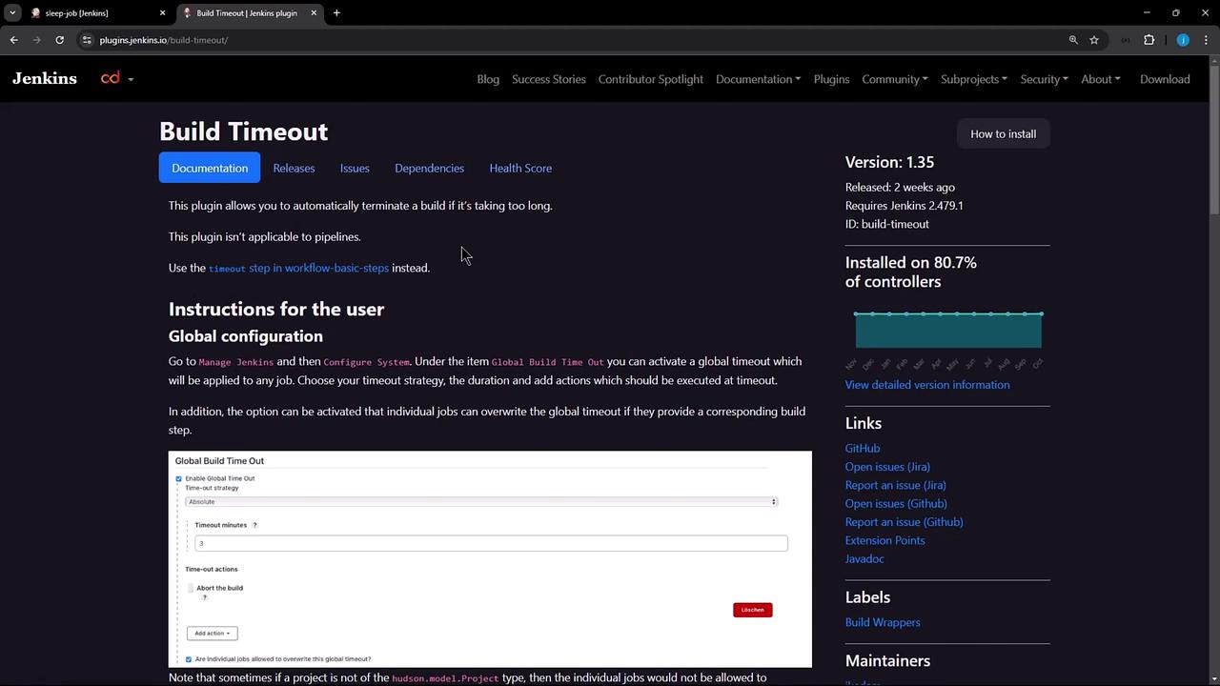Viewport: 1220px width, 686px height.
Task: Open the Open issues (Github) link
Action: click(x=896, y=503)
